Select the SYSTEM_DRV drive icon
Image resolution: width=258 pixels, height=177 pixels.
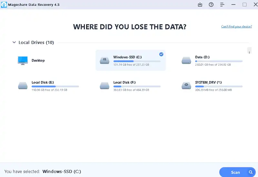coord(186,86)
